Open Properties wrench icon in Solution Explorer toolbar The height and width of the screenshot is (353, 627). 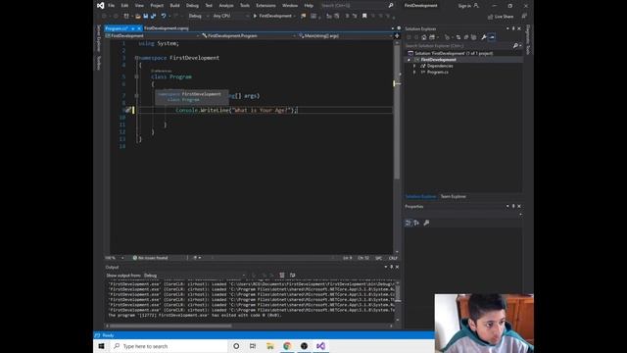(x=483, y=37)
